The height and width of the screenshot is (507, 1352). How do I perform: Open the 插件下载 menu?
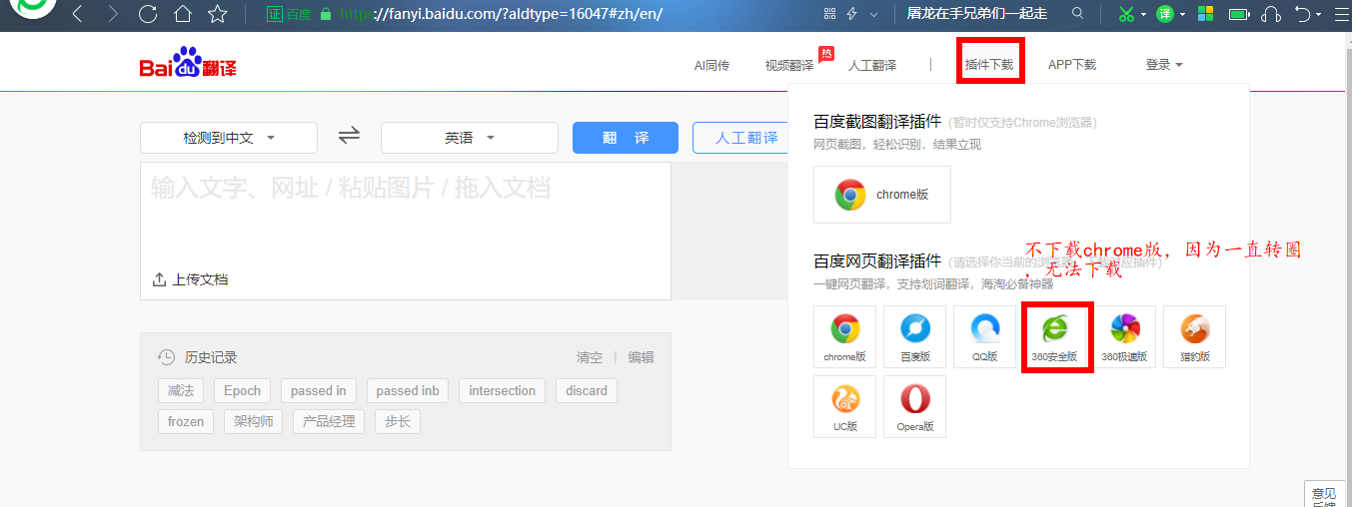pos(989,65)
